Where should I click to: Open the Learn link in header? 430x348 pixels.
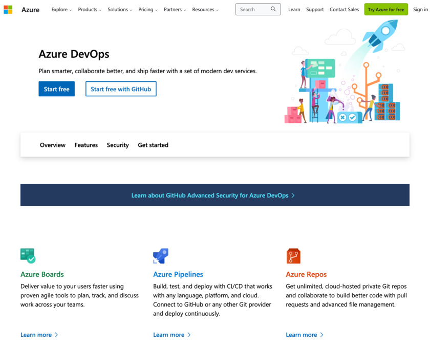pos(294,10)
